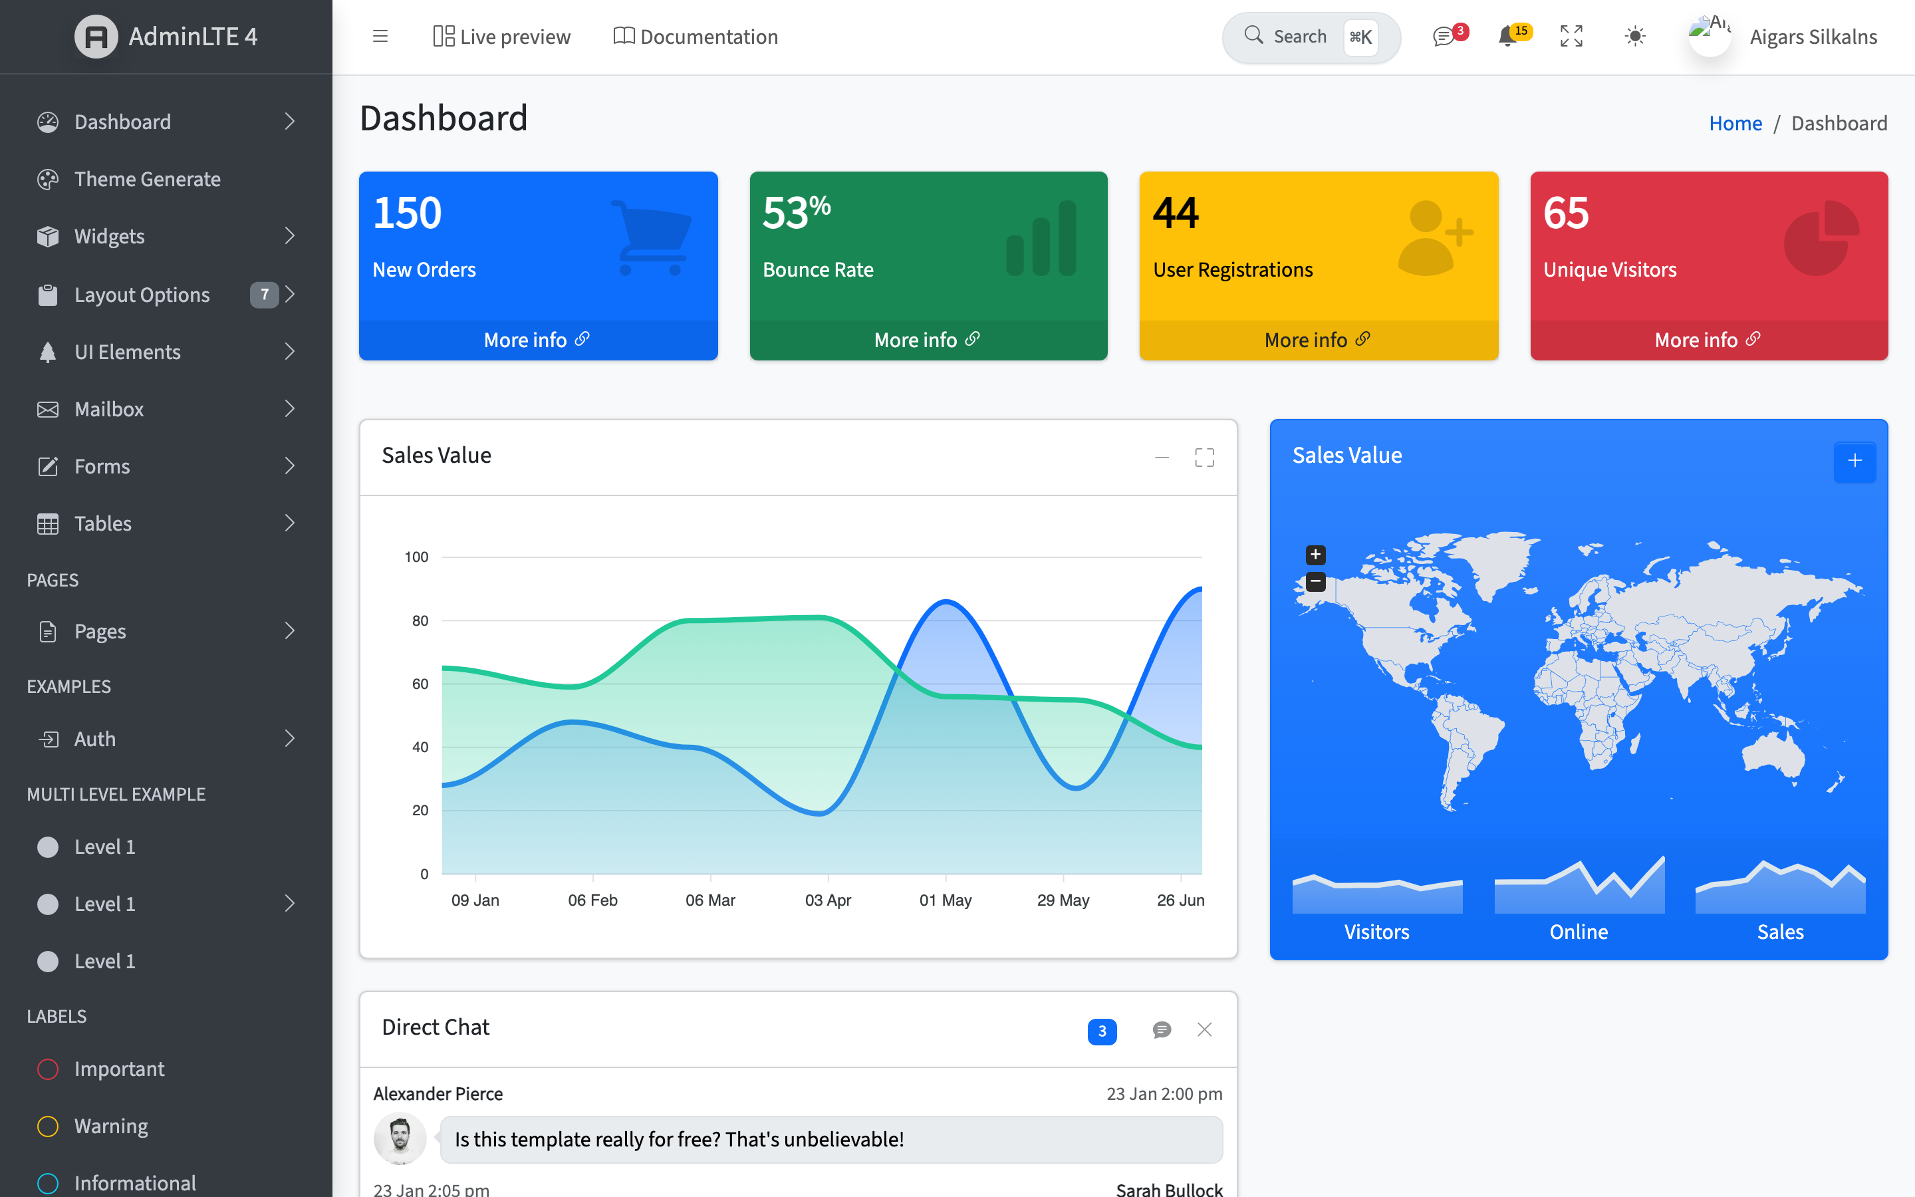This screenshot has height=1197, width=1915.
Task: Click the Sales sparkline chart
Action: pyautogui.click(x=1781, y=885)
